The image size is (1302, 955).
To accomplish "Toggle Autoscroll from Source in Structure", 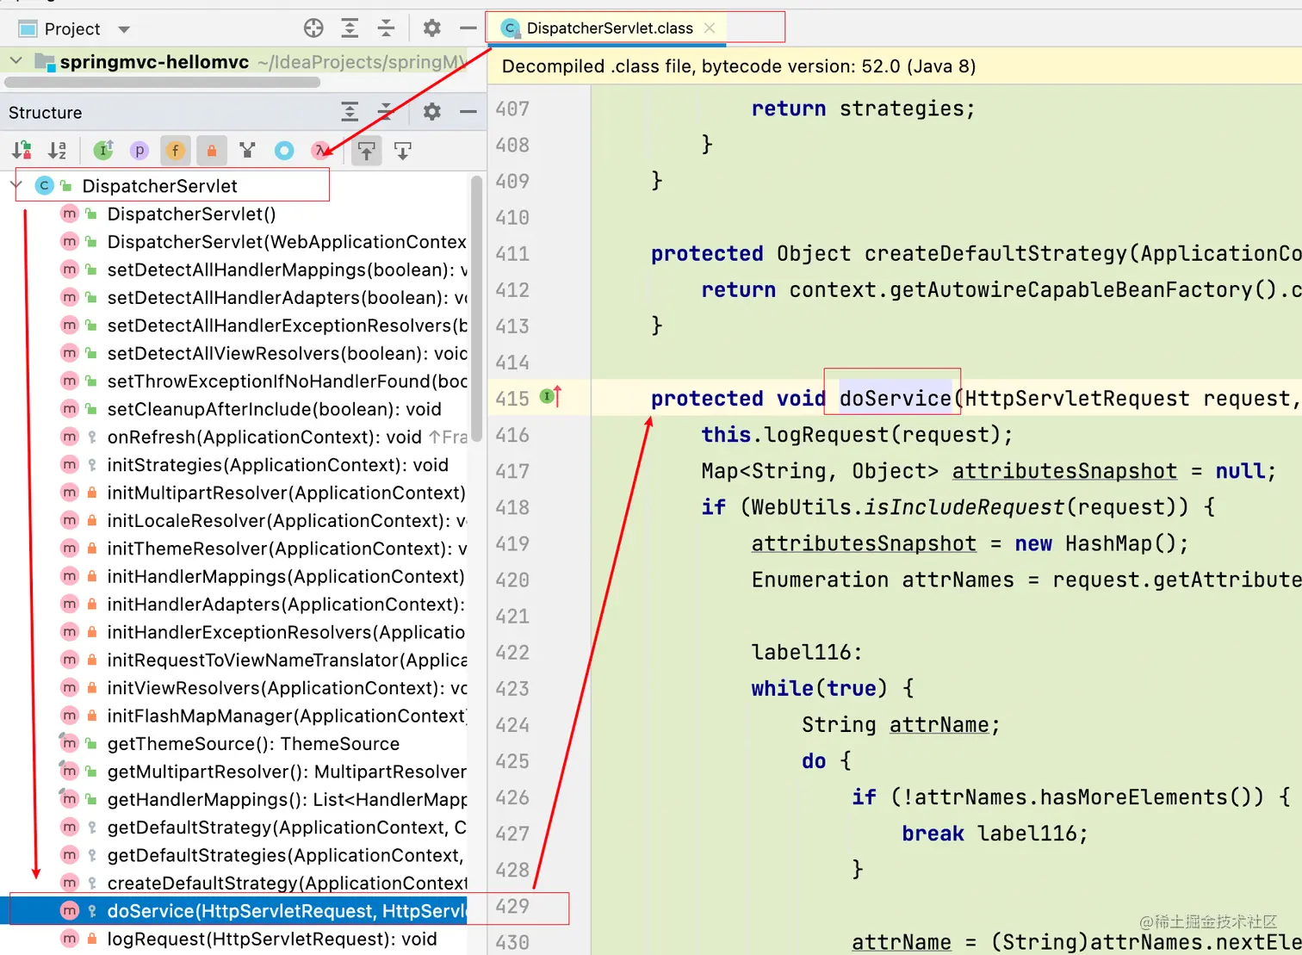I will pos(403,151).
